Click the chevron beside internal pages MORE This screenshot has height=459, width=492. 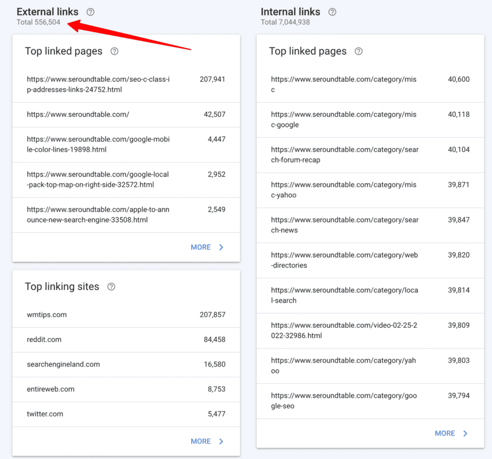(465, 433)
